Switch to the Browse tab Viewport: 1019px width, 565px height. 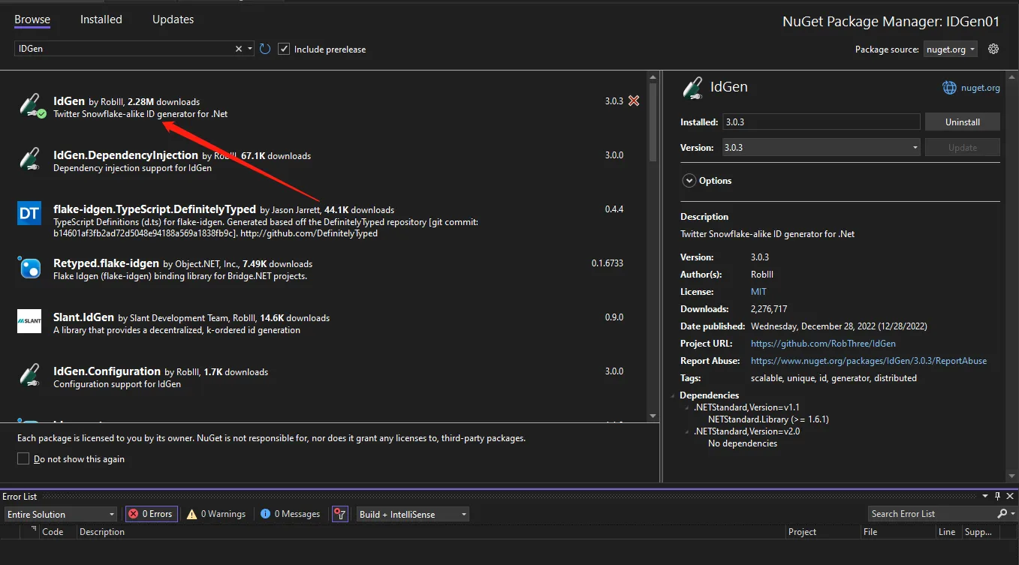pyautogui.click(x=32, y=19)
